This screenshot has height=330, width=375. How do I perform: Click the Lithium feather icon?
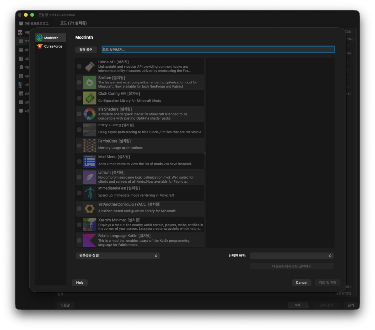pyautogui.click(x=90, y=177)
